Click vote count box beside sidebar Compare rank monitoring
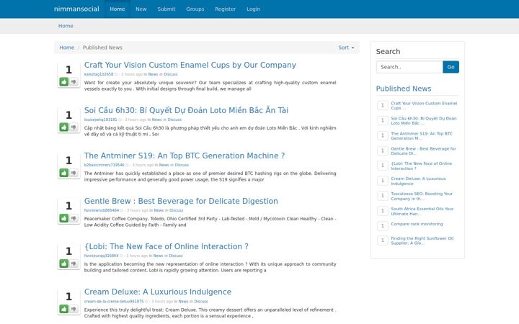519x324 pixels. (382, 226)
